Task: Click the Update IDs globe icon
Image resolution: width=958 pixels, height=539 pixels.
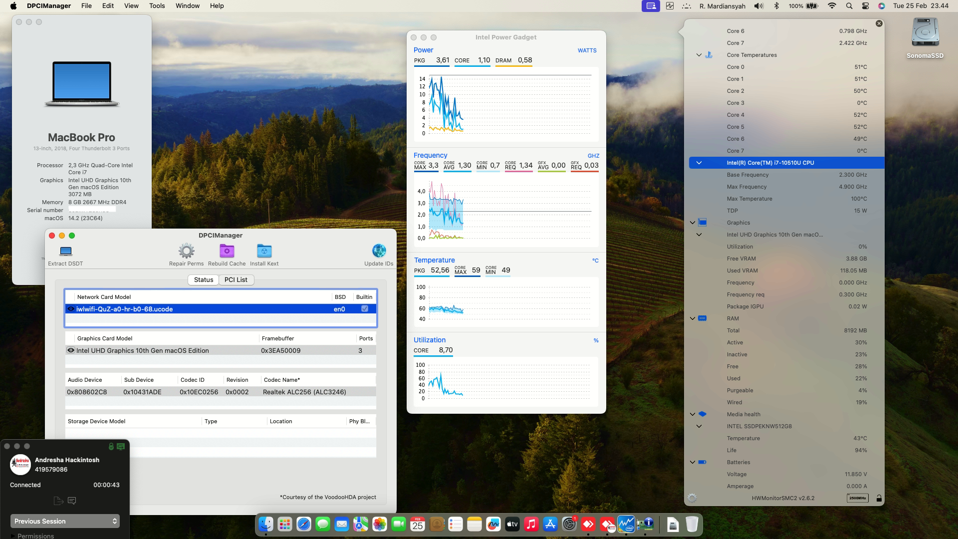Action: click(x=379, y=251)
